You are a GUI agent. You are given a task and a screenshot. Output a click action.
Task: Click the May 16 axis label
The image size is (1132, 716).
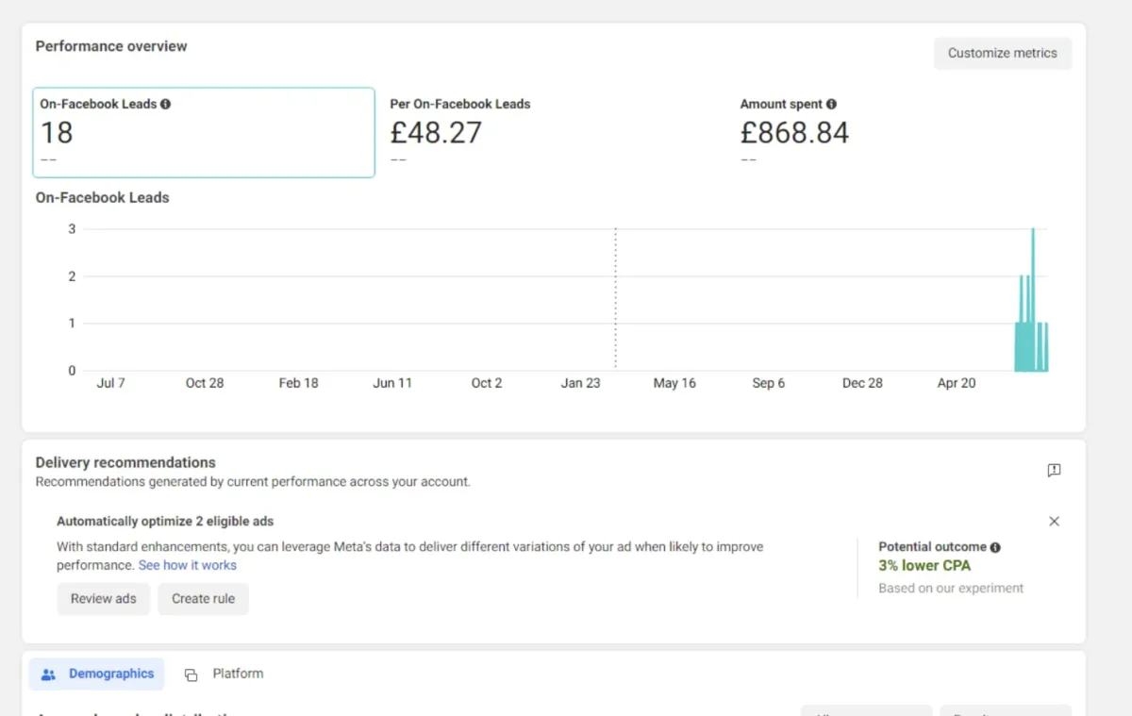click(x=674, y=383)
